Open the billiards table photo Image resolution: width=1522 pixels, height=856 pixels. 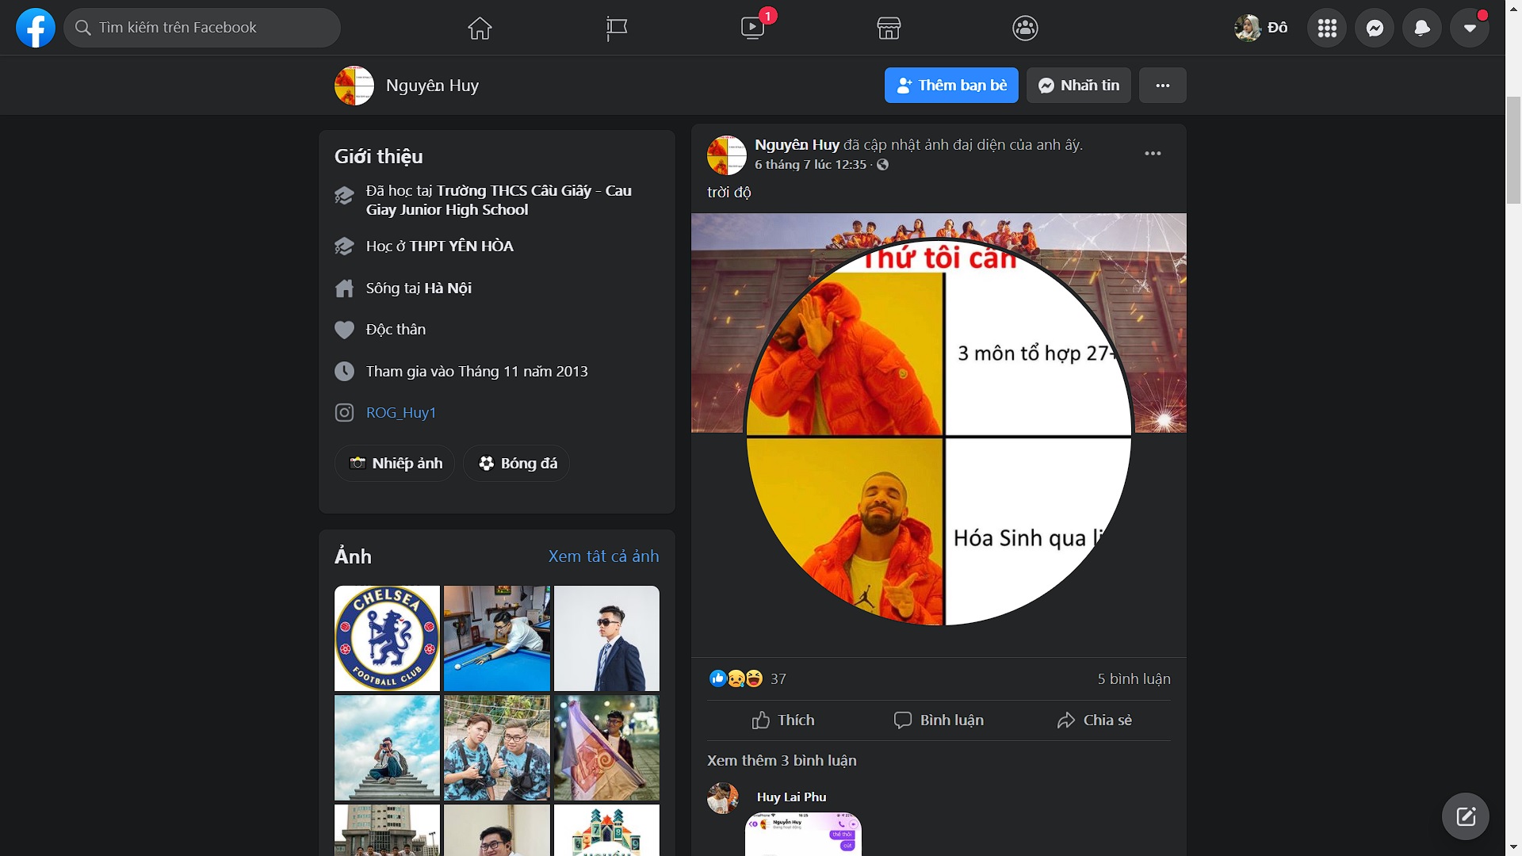tap(497, 638)
